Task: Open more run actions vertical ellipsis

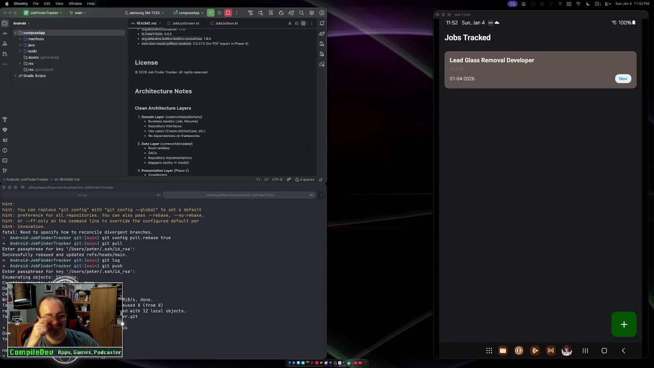Action: [236, 13]
